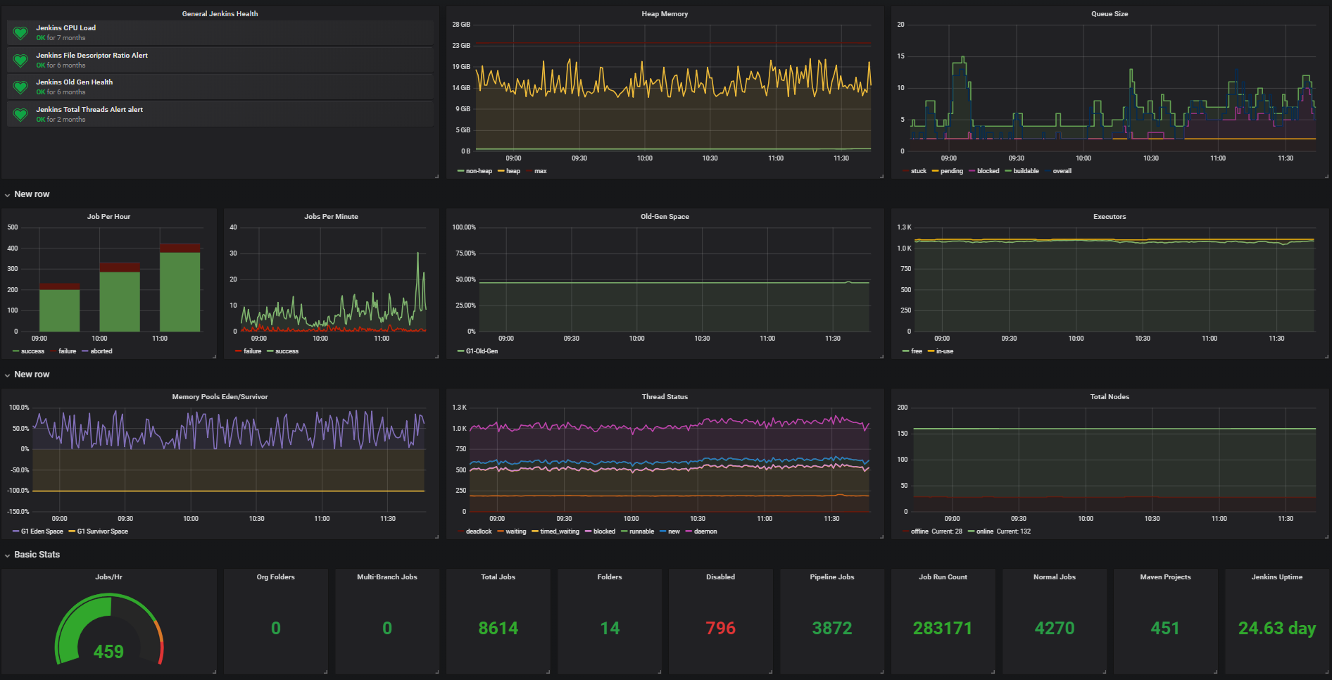
Task: Click the Disabled stat value 796
Action: click(720, 628)
